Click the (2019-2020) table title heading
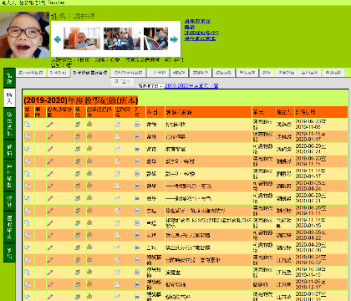 tap(81, 100)
